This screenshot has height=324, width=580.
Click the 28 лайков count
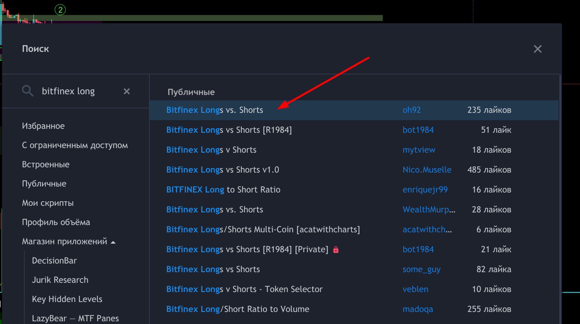click(492, 210)
